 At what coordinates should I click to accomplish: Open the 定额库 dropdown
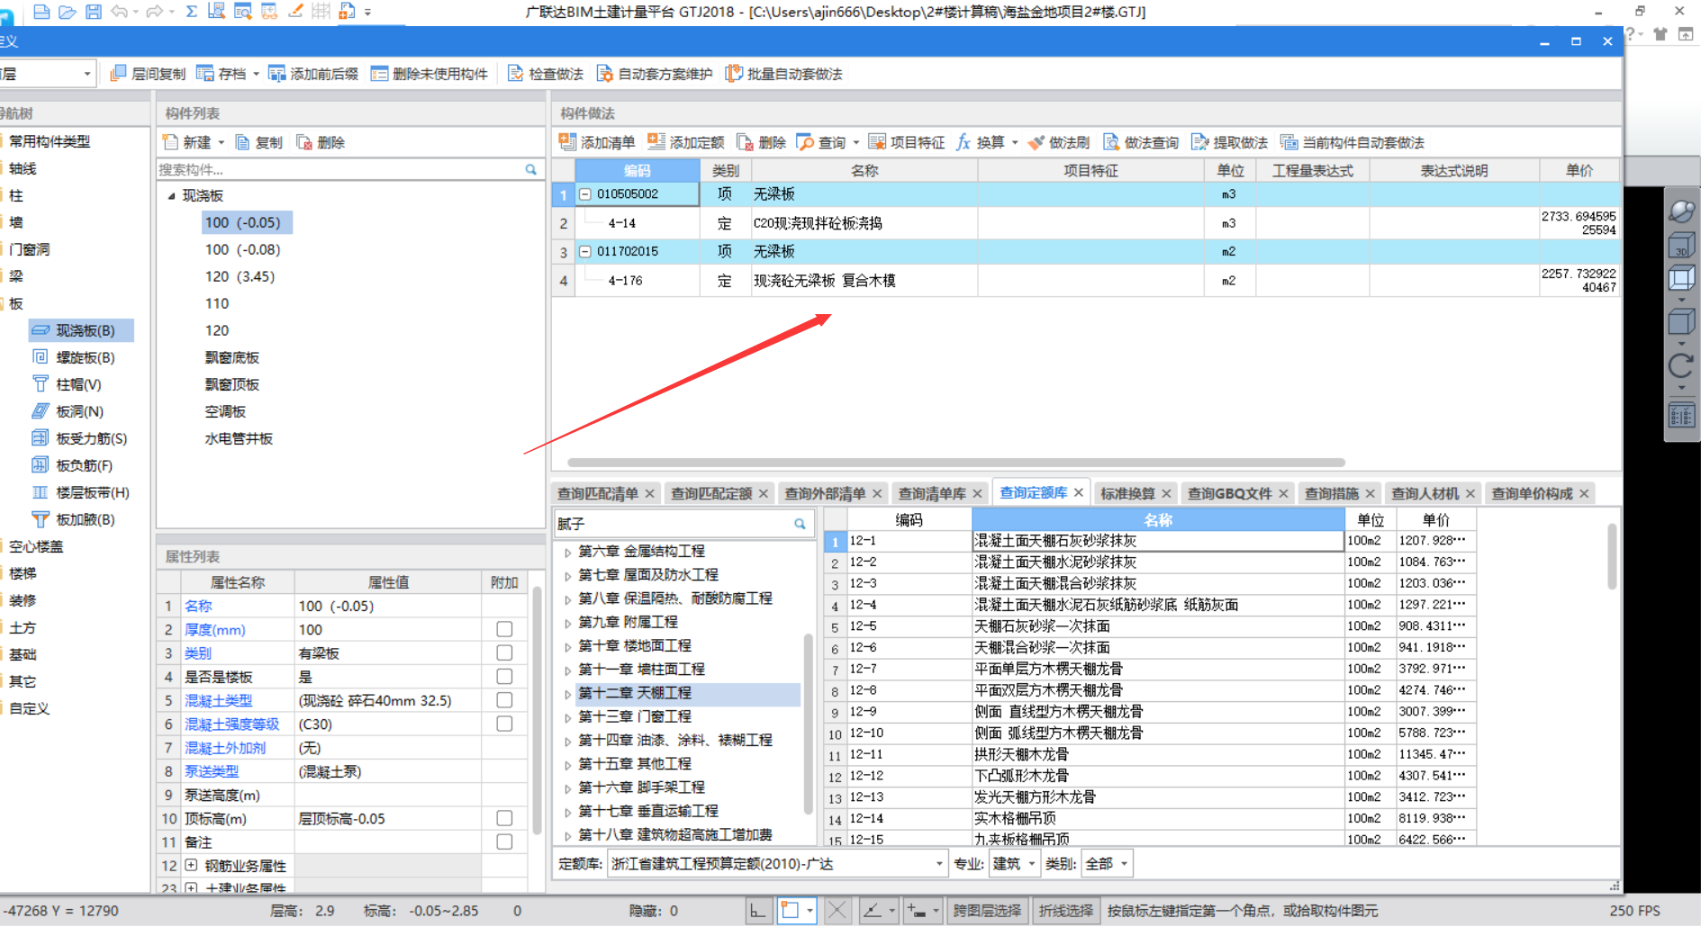pyautogui.click(x=939, y=863)
